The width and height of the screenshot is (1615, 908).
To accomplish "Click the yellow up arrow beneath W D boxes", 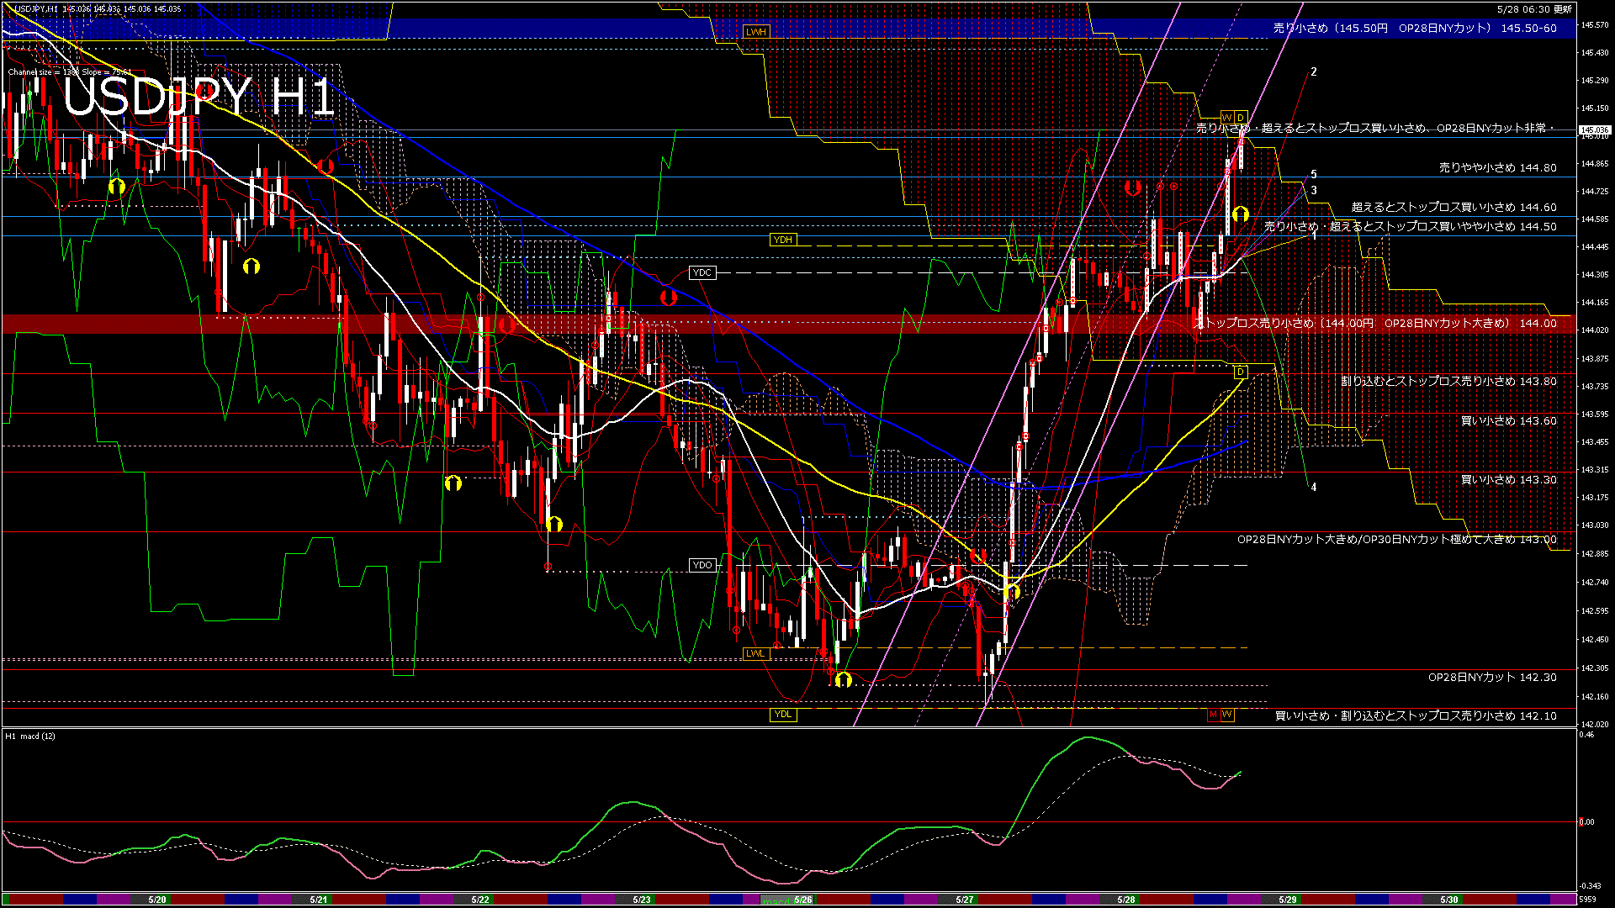I will pyautogui.click(x=1240, y=214).
